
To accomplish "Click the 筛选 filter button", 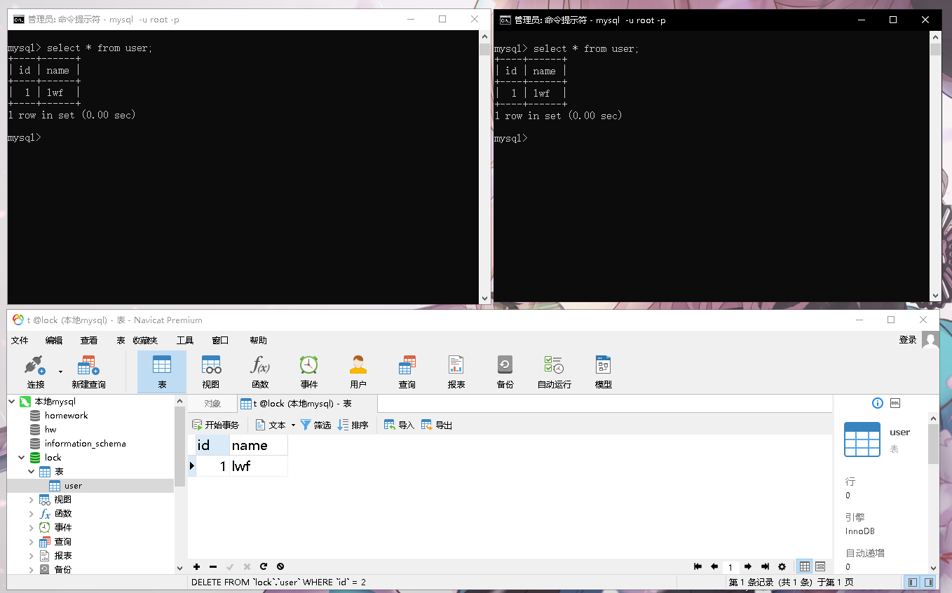I will 315,425.
